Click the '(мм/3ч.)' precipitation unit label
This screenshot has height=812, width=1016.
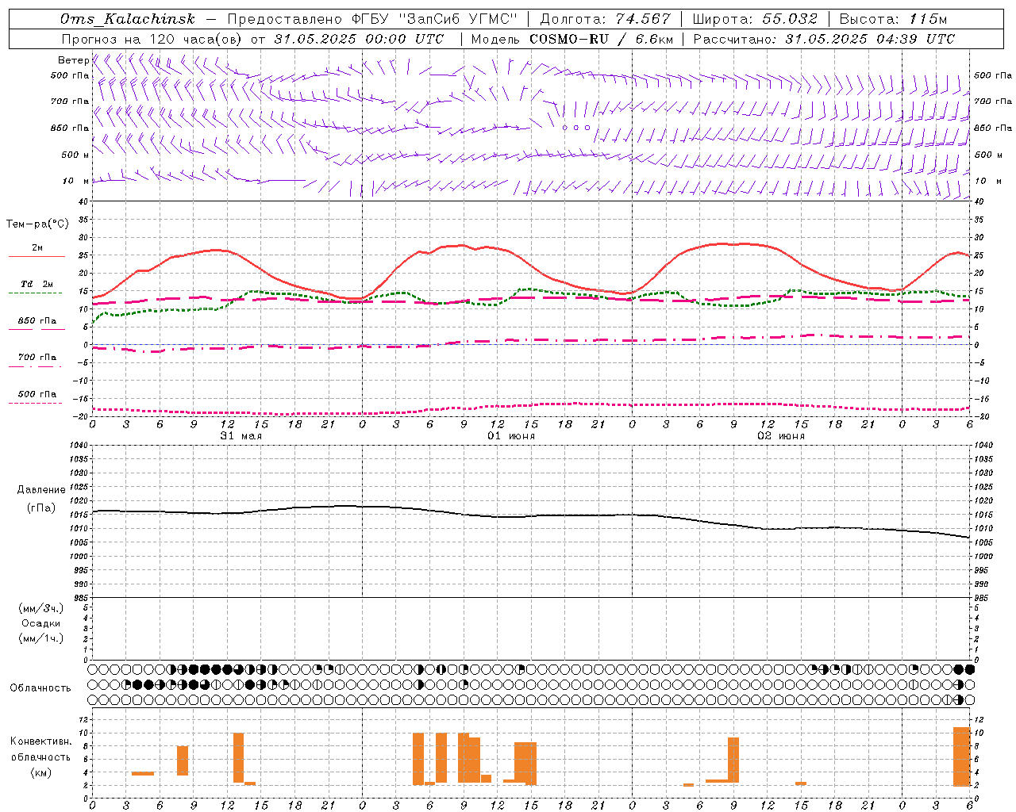pos(41,608)
